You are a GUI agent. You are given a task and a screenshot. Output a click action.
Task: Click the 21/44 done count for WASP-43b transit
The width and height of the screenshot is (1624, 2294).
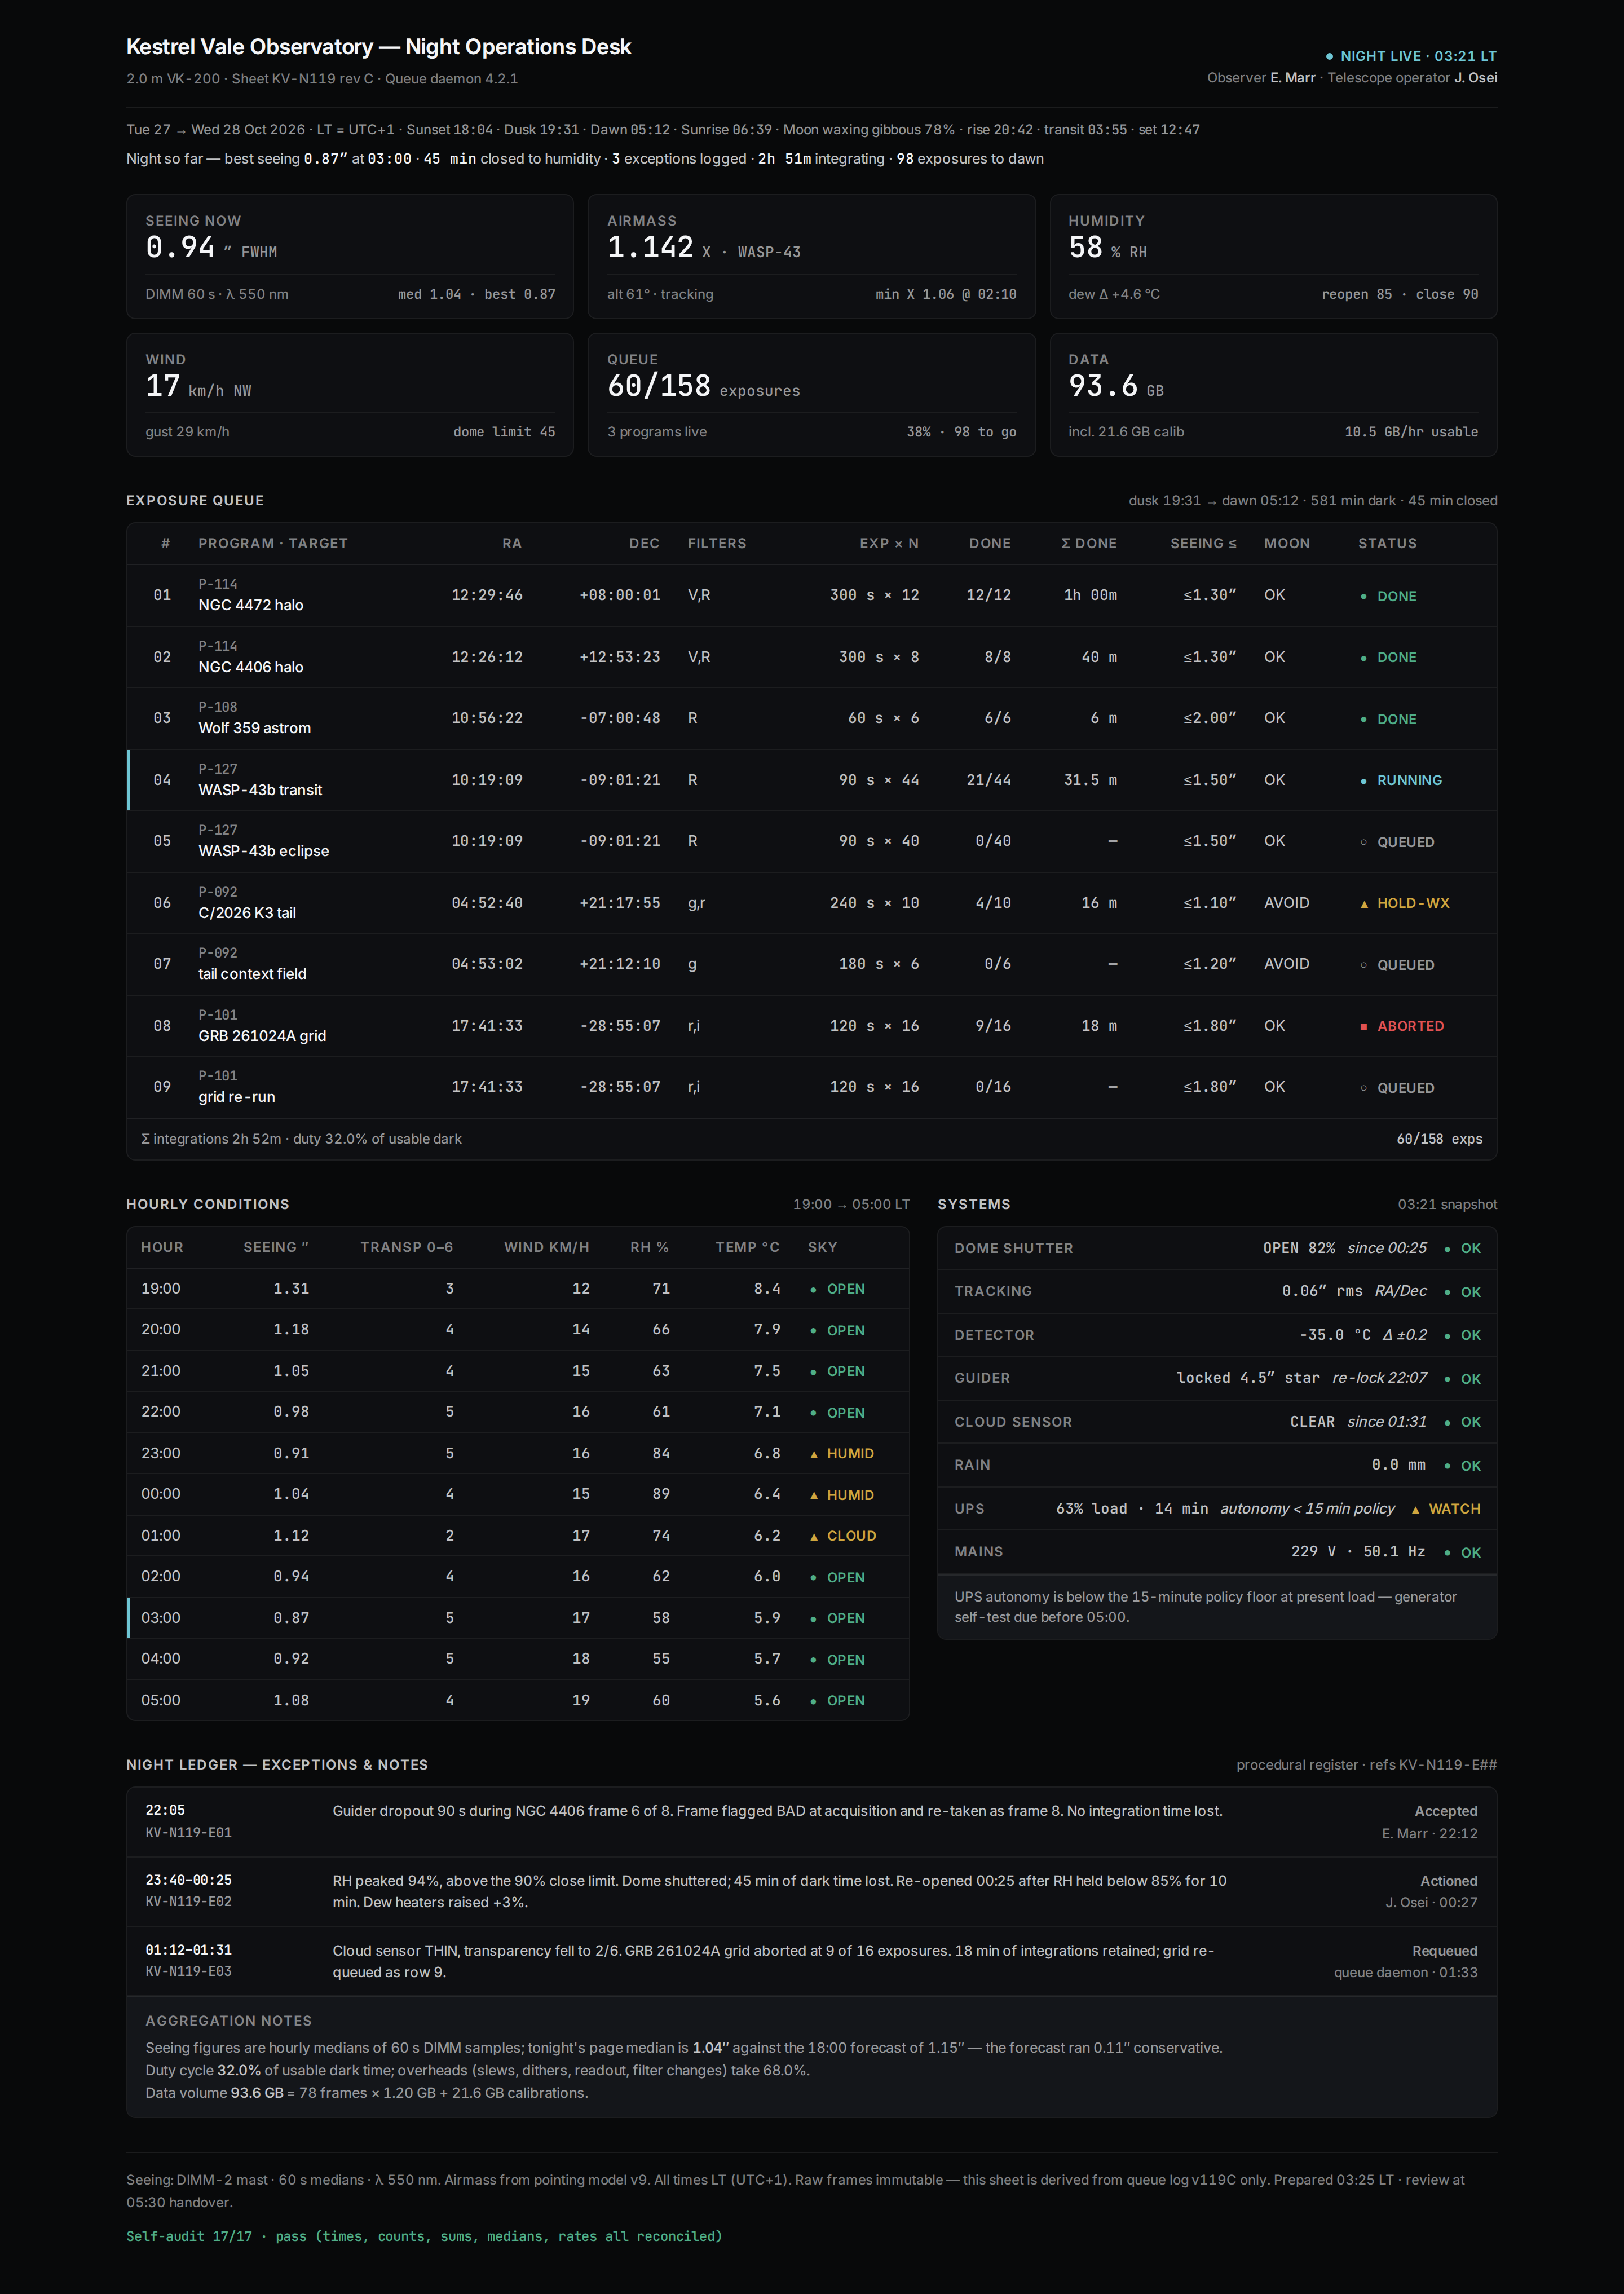[x=988, y=780]
